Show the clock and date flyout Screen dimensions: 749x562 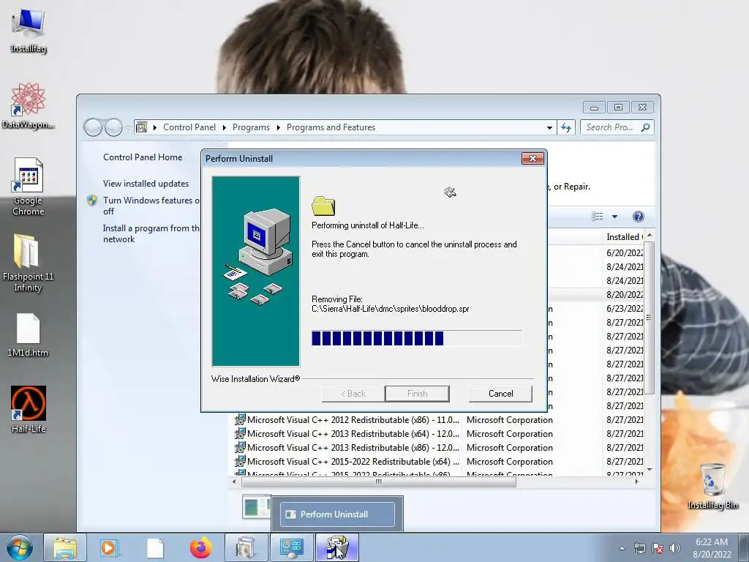[712, 548]
